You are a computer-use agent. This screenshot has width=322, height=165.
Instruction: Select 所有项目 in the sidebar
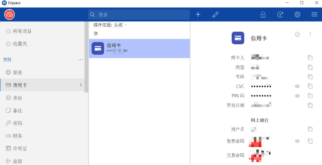pyautogui.click(x=42, y=31)
